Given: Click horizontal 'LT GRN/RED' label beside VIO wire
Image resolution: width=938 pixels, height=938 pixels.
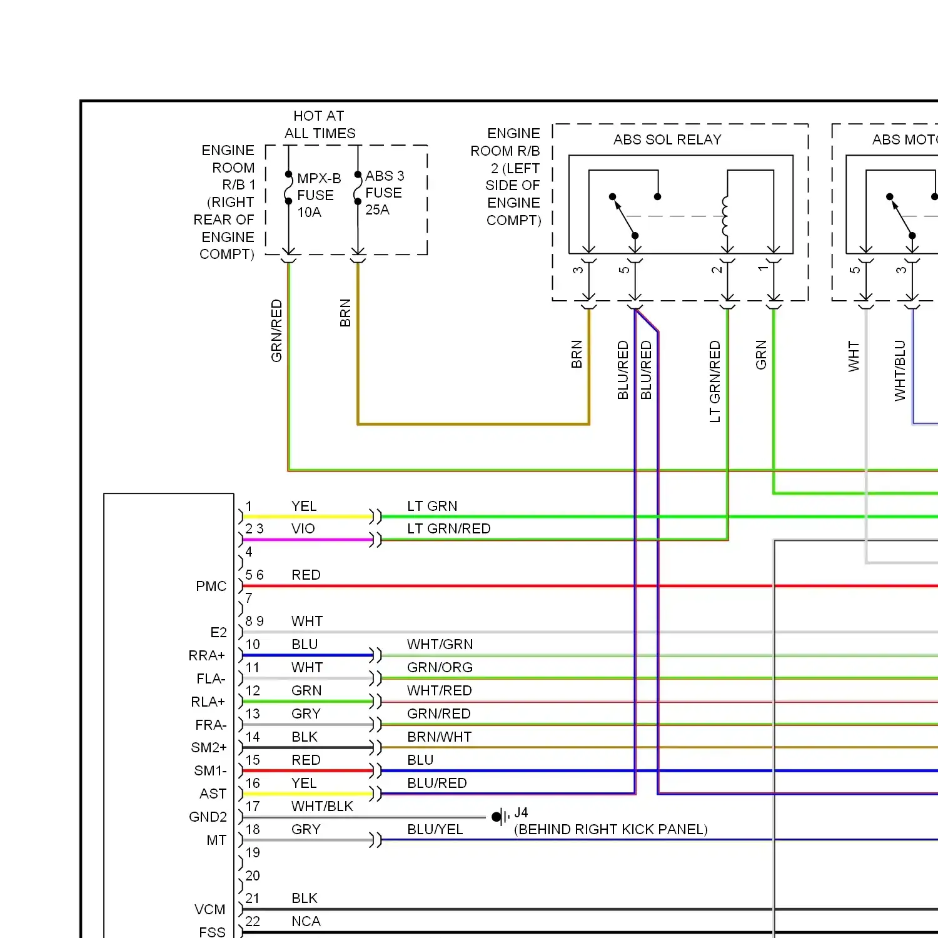Looking at the screenshot, I should coord(449,528).
